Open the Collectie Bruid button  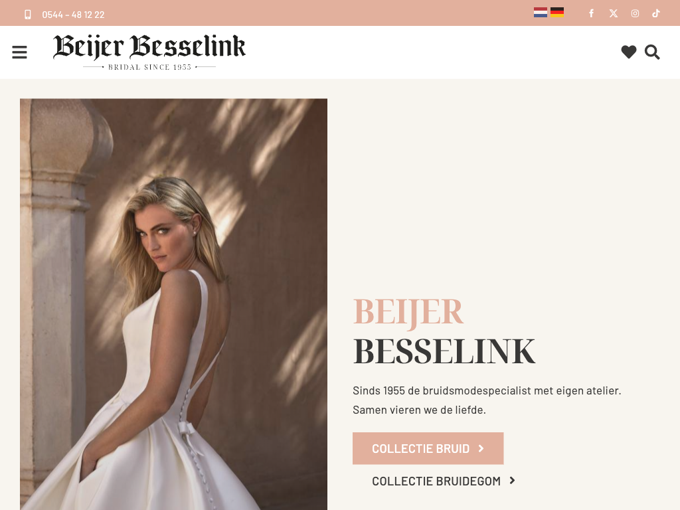tap(428, 448)
